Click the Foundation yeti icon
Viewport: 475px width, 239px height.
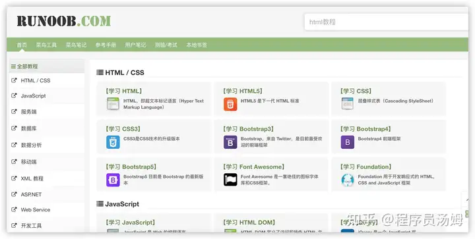(348, 180)
